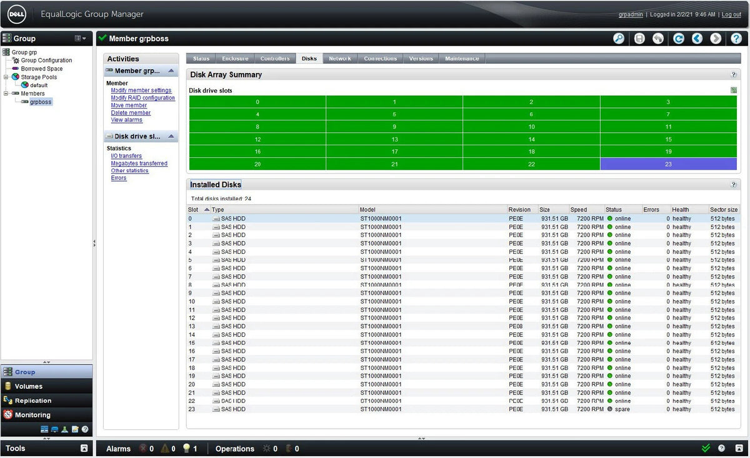This screenshot has height=458, width=750.
Task: Navigate back with the left chevron icon
Action: pos(697,39)
